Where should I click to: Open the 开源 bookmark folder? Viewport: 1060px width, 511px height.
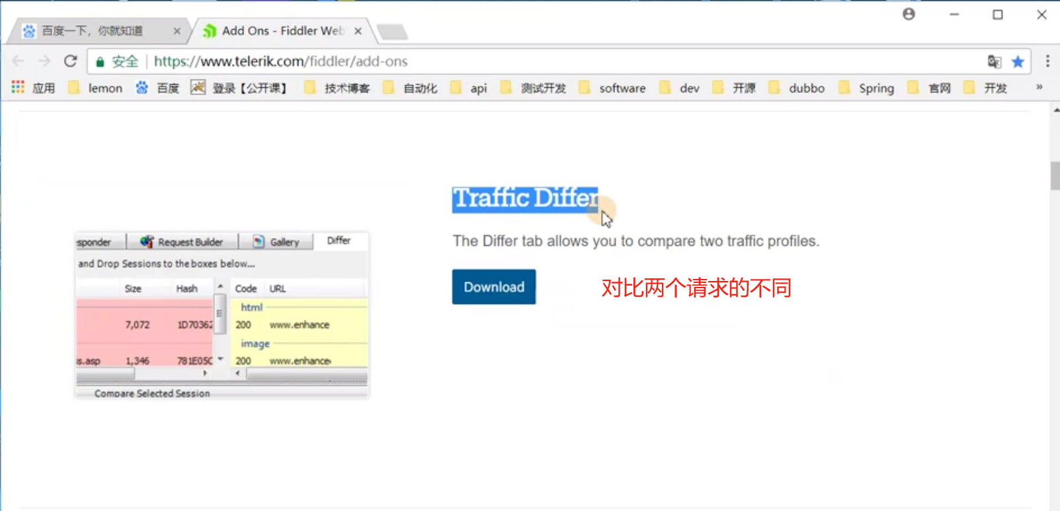coord(734,88)
